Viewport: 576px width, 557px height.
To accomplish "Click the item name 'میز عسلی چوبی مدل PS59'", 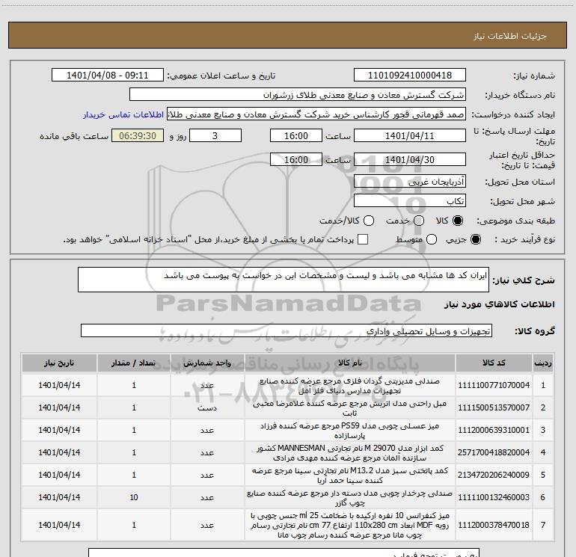I will [350, 431].
